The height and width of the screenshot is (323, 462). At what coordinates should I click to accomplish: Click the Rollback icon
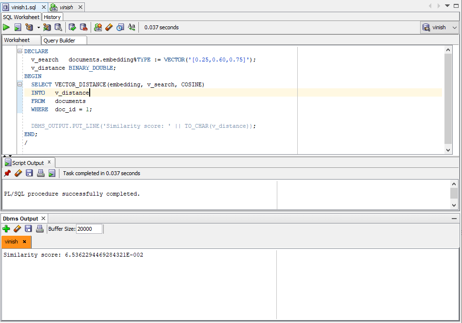point(84,27)
